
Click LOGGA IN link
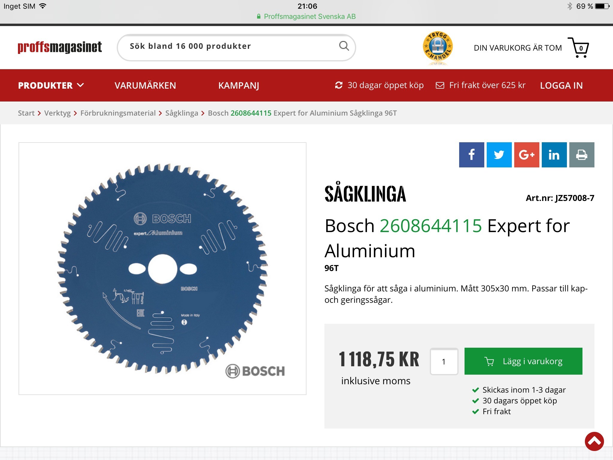pos(561,85)
